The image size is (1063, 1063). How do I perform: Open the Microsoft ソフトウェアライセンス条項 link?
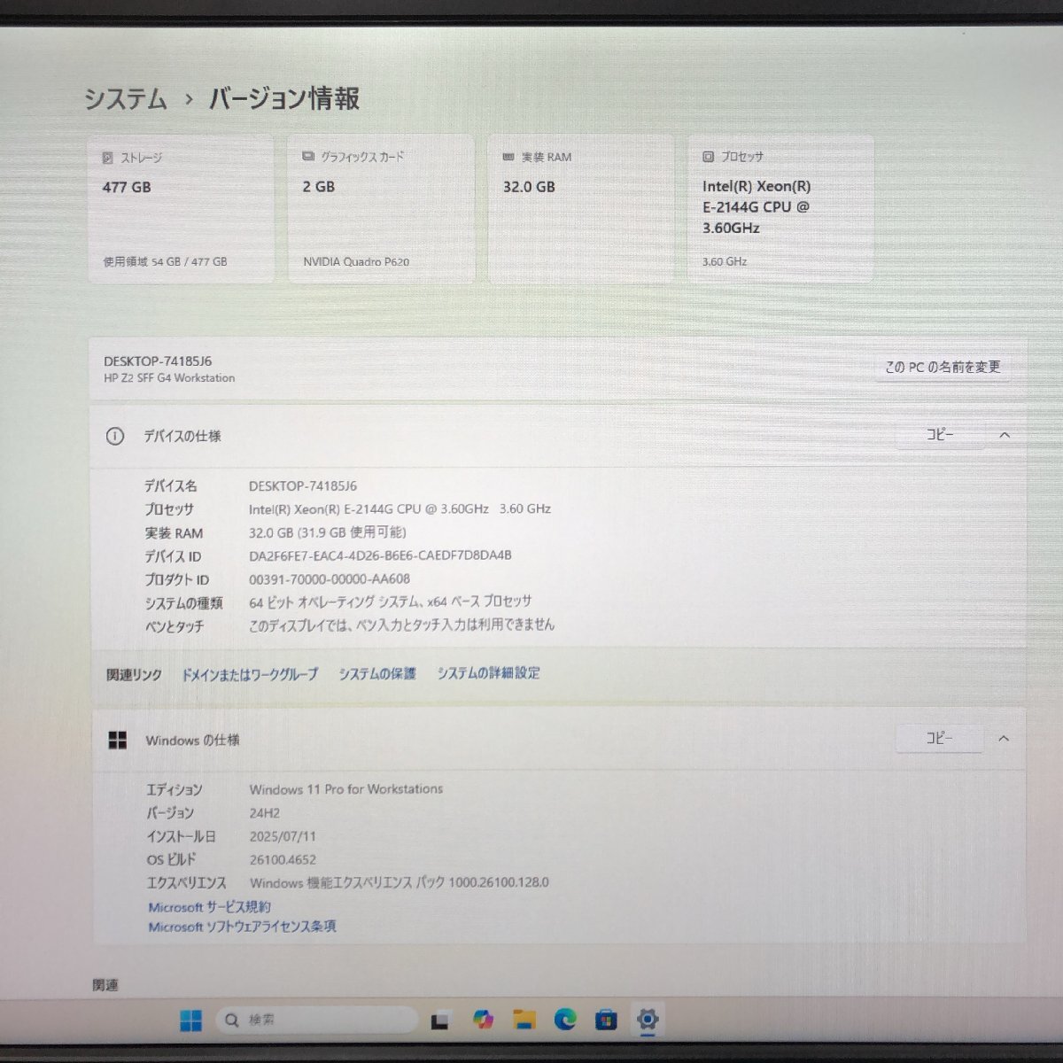[242, 927]
